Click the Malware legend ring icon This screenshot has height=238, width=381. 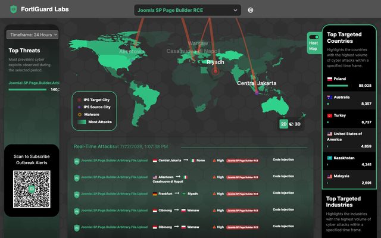click(x=79, y=114)
